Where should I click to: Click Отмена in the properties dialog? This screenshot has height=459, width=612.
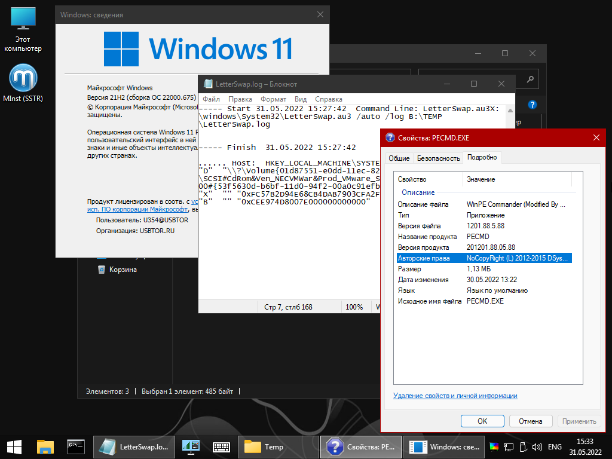tap(531, 421)
